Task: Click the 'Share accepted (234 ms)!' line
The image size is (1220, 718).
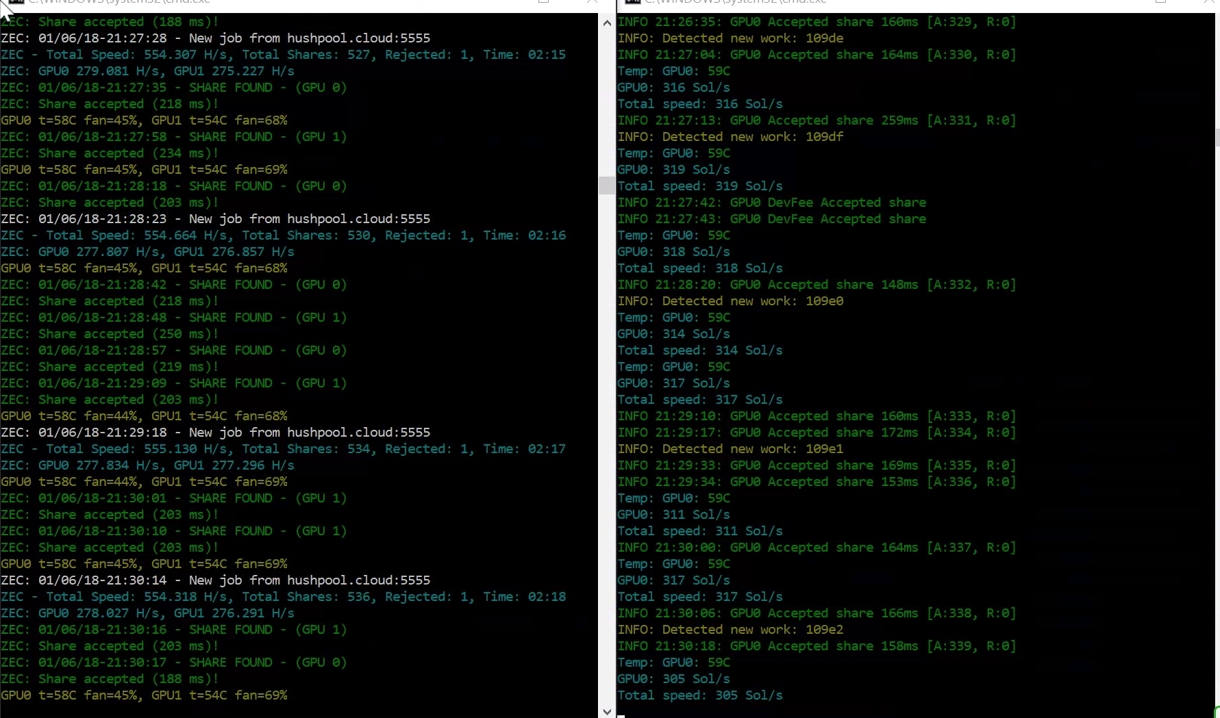Action: tap(110, 153)
